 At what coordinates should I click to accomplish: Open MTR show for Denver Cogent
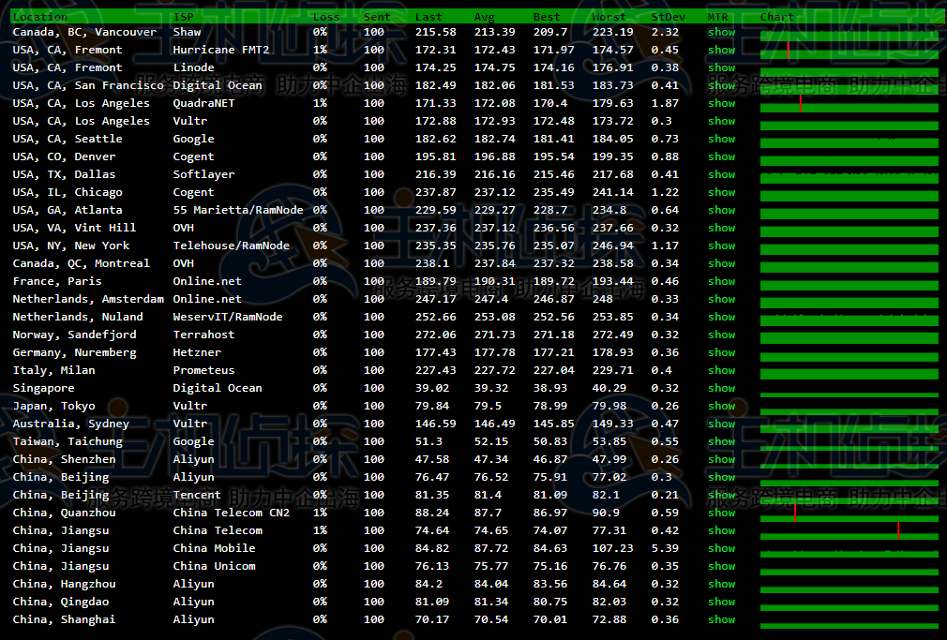[721, 156]
